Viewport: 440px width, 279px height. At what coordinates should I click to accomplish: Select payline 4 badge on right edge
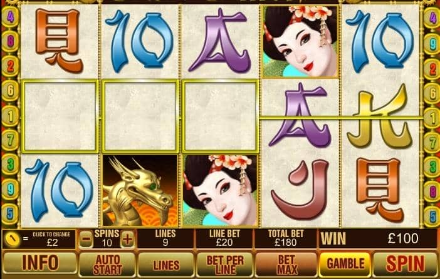pos(432,18)
